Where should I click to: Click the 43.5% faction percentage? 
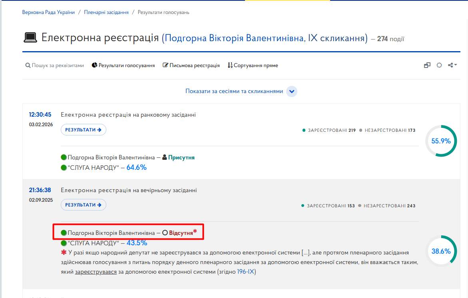click(x=137, y=243)
